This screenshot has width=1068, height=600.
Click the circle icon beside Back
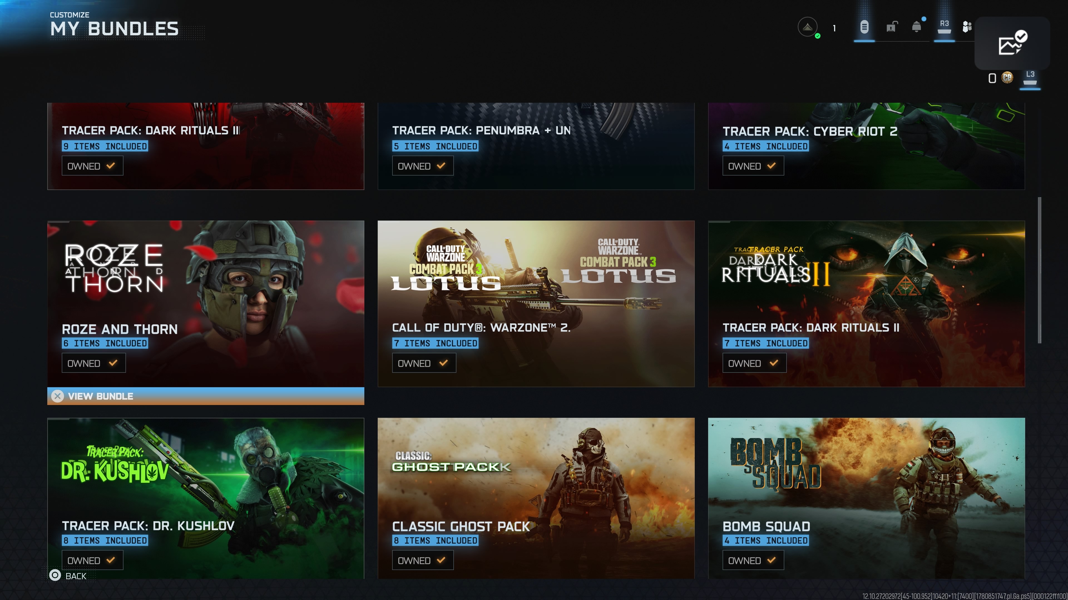tap(55, 575)
